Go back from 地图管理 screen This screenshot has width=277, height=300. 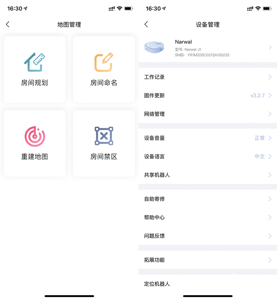pyautogui.click(x=8, y=24)
